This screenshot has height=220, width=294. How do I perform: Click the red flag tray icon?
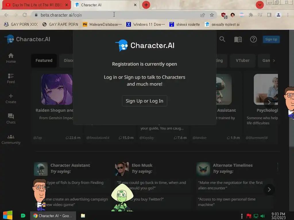click(249, 216)
